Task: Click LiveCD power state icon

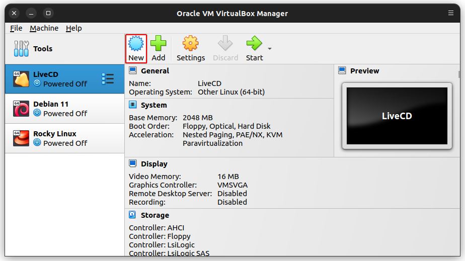Action: pos(37,83)
